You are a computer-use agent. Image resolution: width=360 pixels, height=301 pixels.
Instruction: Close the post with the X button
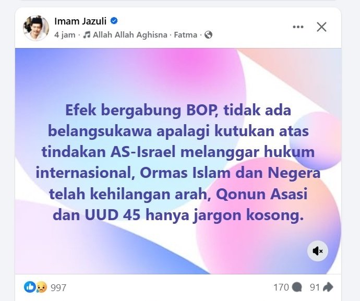click(x=321, y=27)
